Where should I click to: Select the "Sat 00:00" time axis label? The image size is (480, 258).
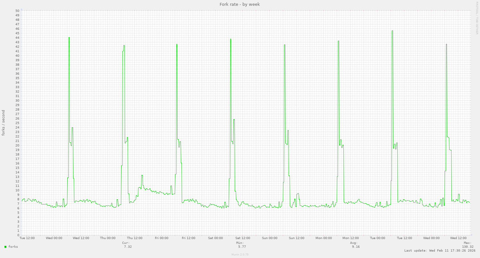click(215, 238)
